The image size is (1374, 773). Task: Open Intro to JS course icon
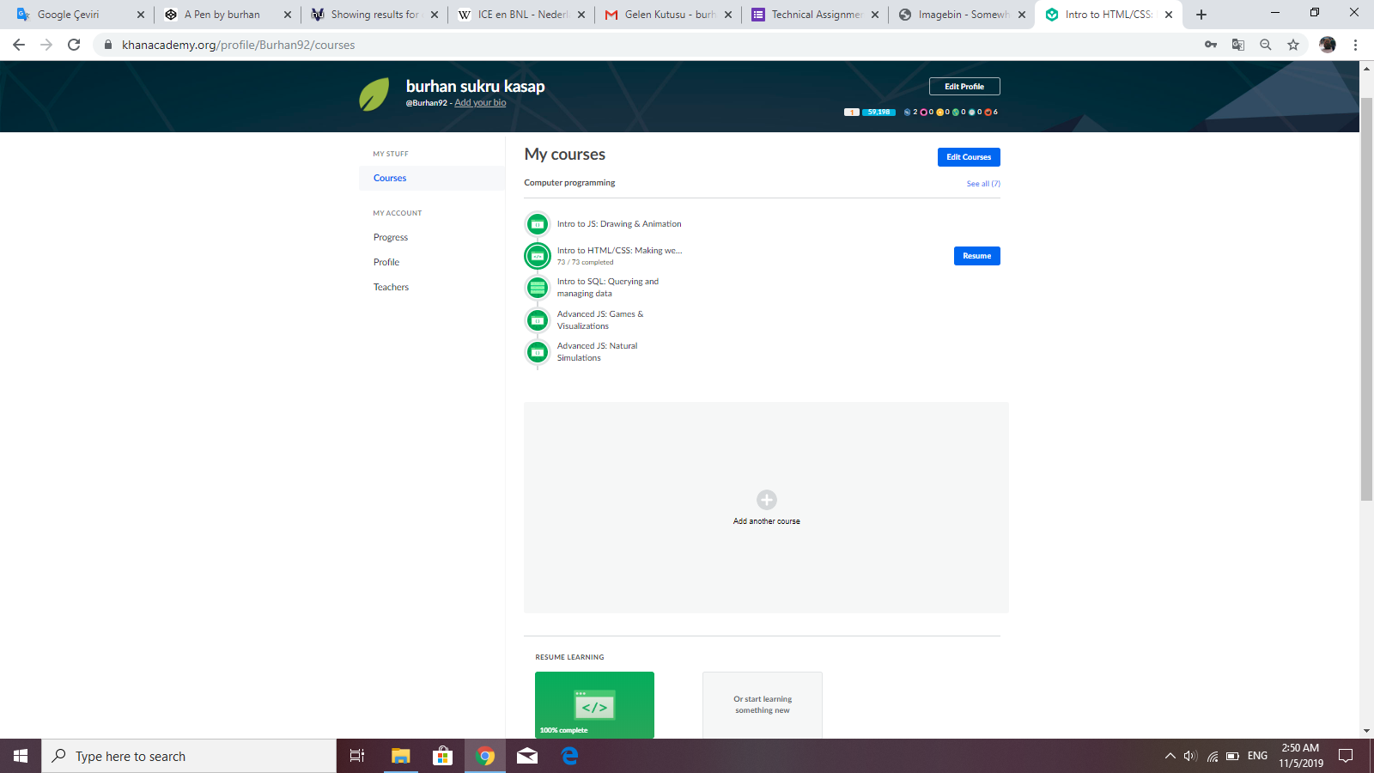538,224
